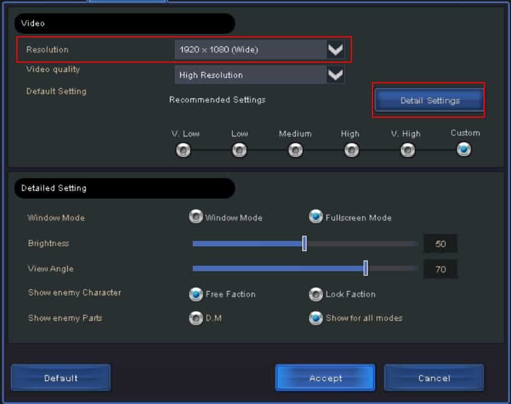This screenshot has width=511, height=404.
Task: Select the V. Low preset radio button
Action: [183, 150]
